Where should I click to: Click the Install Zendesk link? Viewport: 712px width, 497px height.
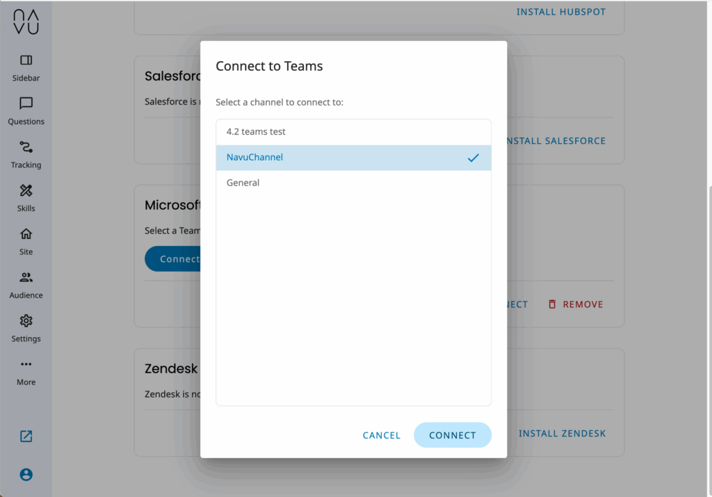(x=562, y=434)
